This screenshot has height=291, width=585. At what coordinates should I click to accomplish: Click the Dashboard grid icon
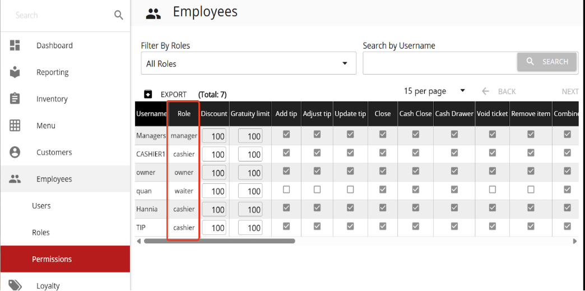(x=15, y=45)
